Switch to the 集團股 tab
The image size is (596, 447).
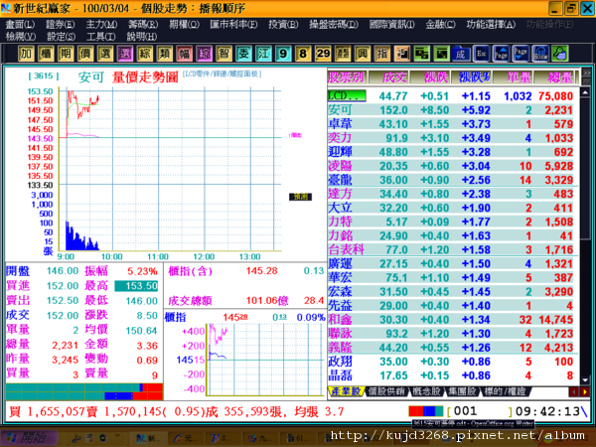[x=462, y=391]
